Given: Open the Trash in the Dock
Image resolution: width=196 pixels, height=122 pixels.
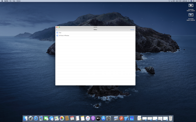Looking at the screenshot, I should pos(171,118).
